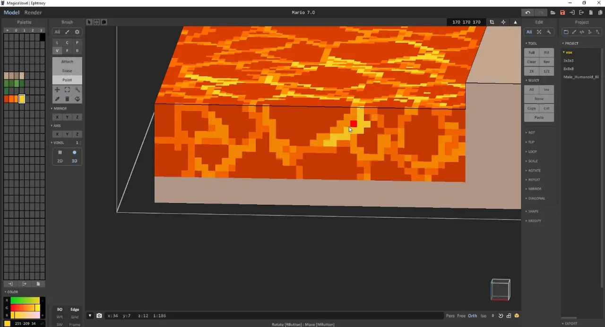Select the box select marquee tool
The image size is (605, 327).
67,90
